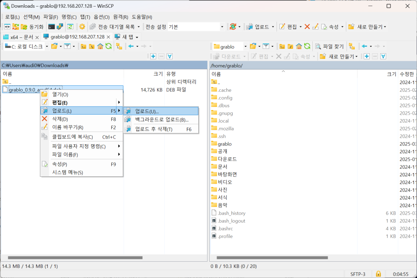Click 새로 만들기 in the remote panel toolbar

tap(338, 56)
